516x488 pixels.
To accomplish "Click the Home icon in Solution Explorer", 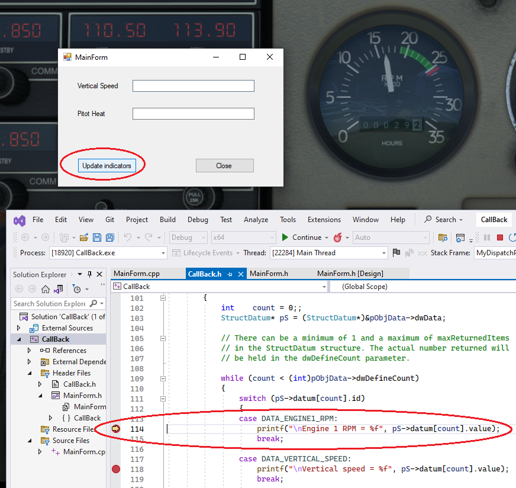I will tap(46, 289).
